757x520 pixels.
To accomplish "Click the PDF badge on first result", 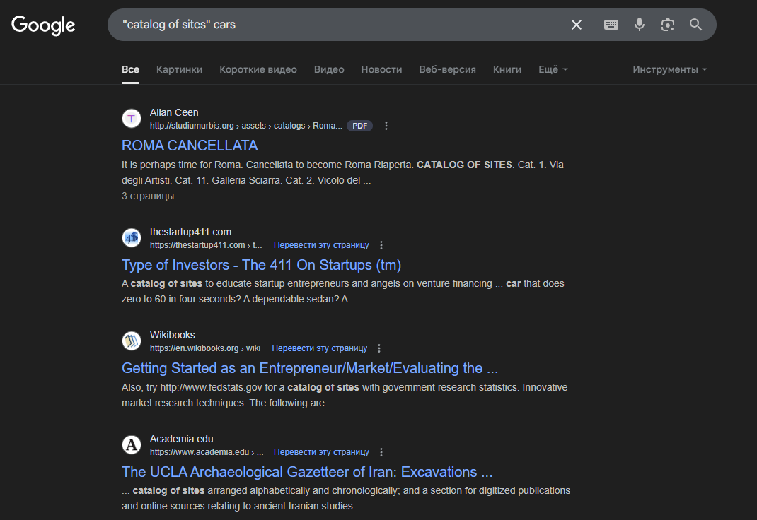I will click(359, 126).
